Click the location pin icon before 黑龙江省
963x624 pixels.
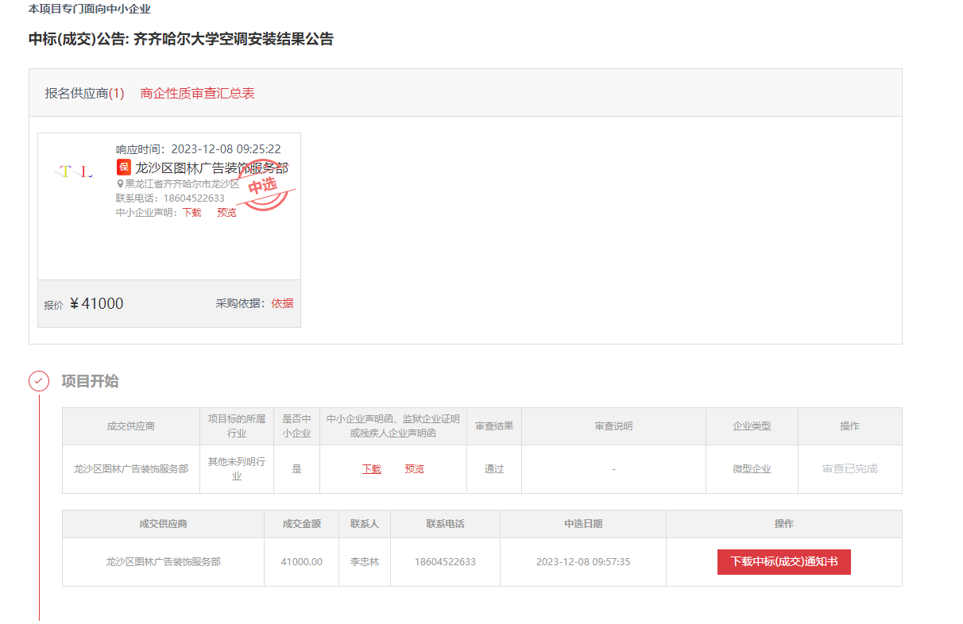tap(120, 184)
